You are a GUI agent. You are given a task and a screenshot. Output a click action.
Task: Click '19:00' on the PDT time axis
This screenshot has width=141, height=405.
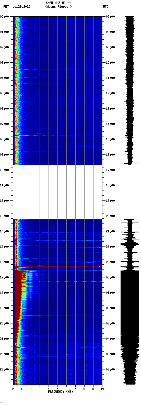coord(4,308)
